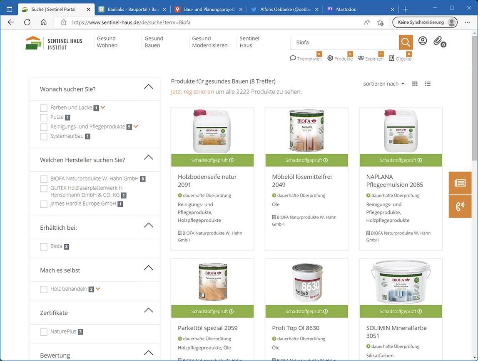
Task: Go to the browser home page
Action: pos(44,22)
